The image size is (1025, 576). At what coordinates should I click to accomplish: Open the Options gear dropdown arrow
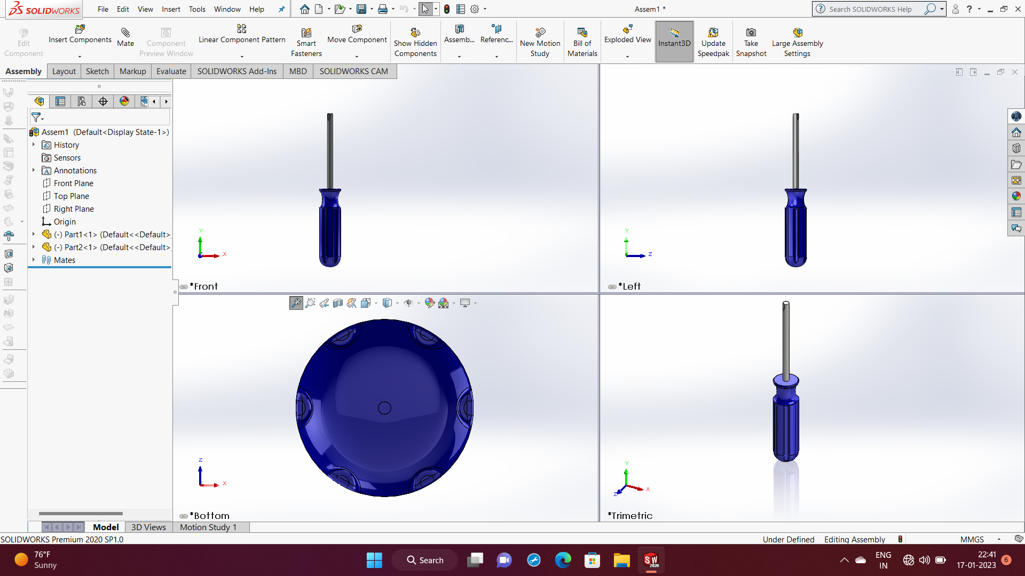click(x=485, y=9)
